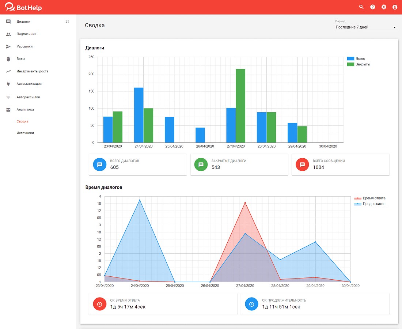
Task: Click blue peak point at 24/04/2020
Action: coord(140,200)
